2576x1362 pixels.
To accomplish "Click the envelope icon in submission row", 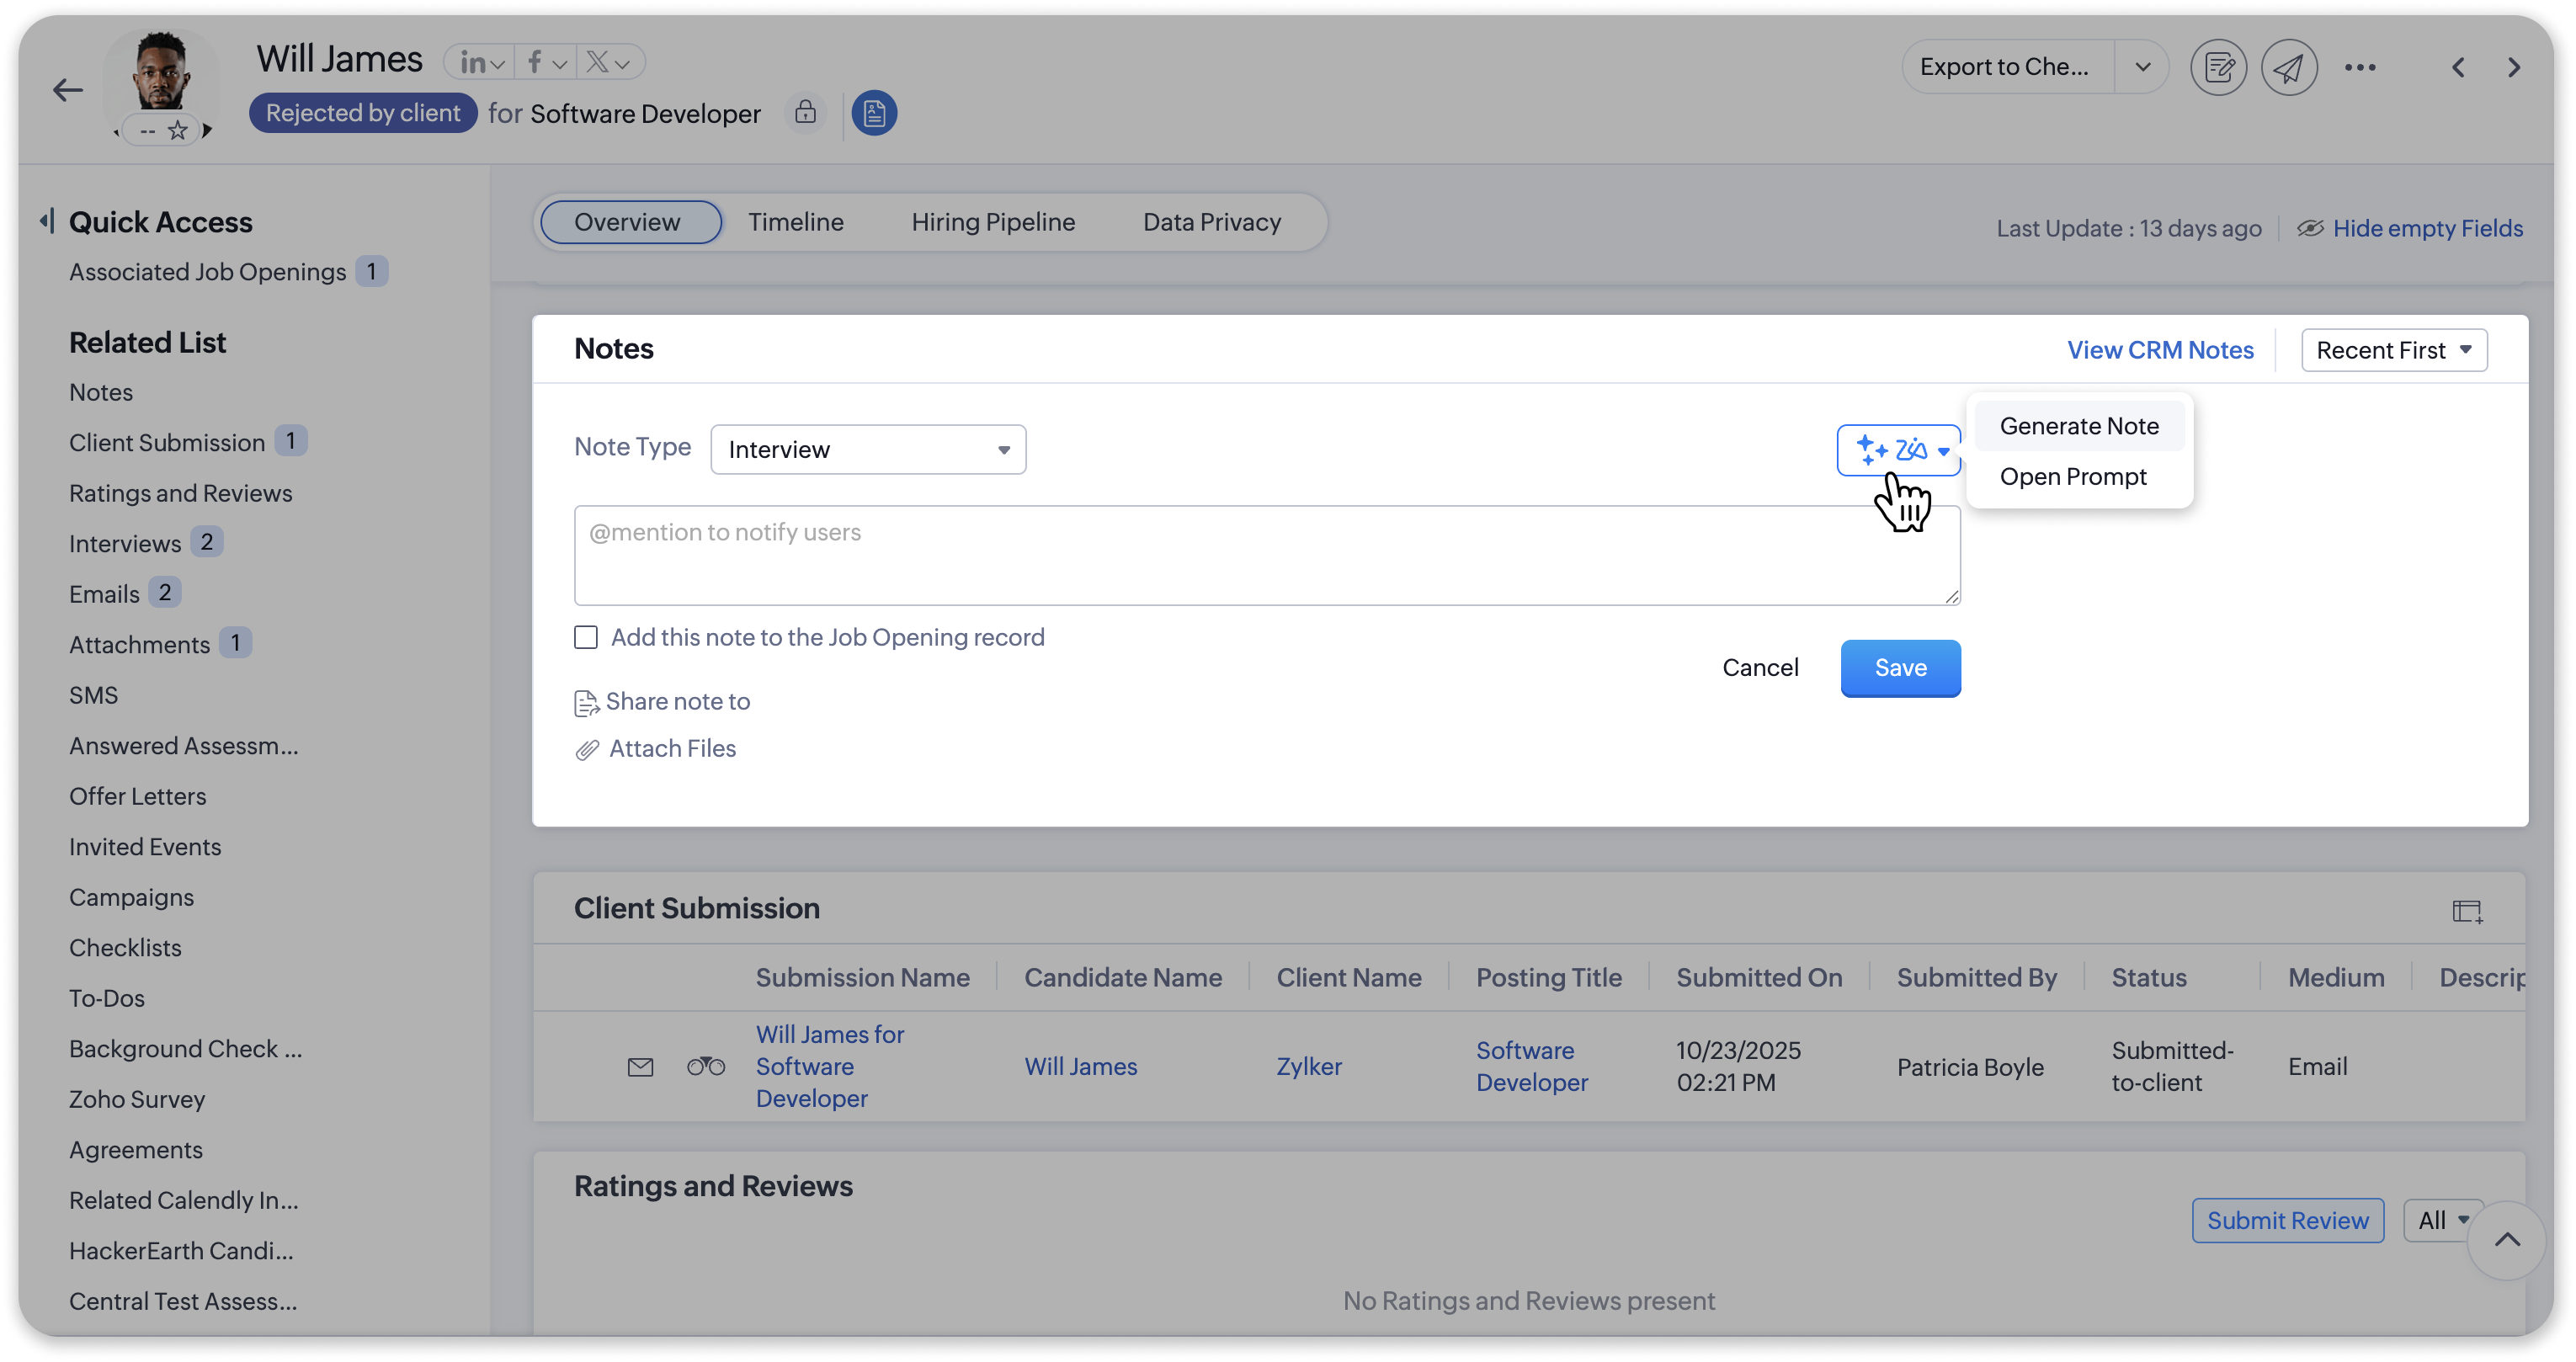I will 640,1067.
